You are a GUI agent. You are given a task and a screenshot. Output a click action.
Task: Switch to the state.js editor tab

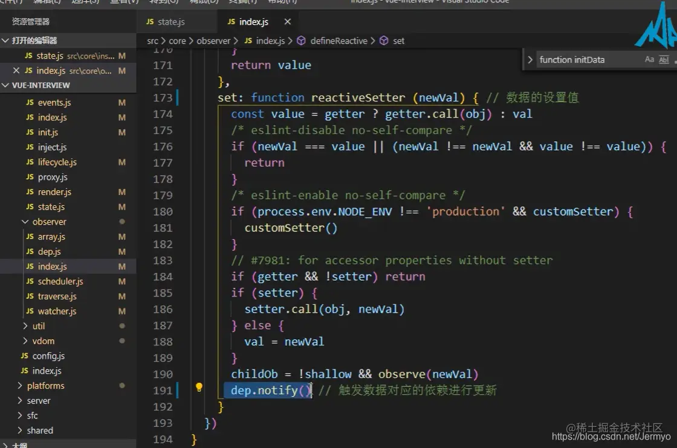(171, 22)
